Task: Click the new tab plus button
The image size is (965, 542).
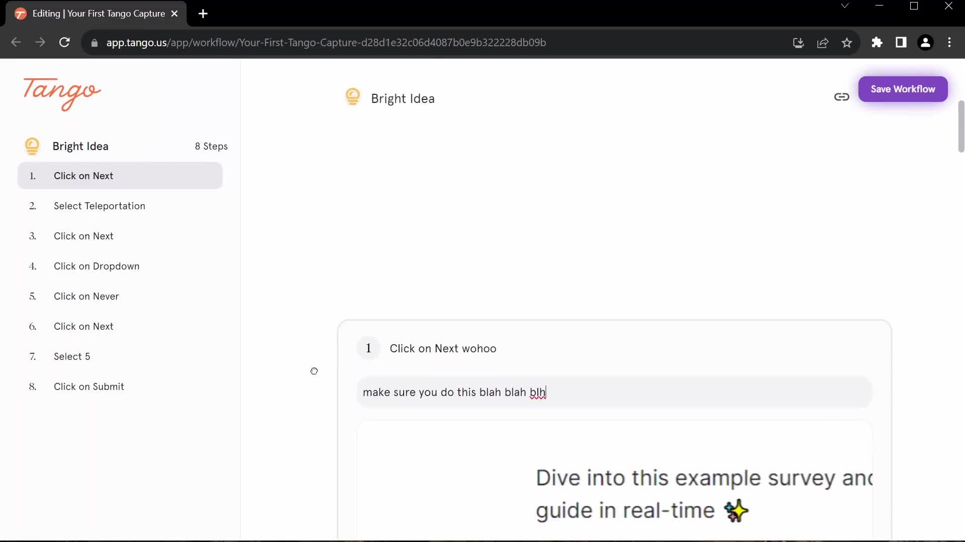Action: click(x=203, y=13)
